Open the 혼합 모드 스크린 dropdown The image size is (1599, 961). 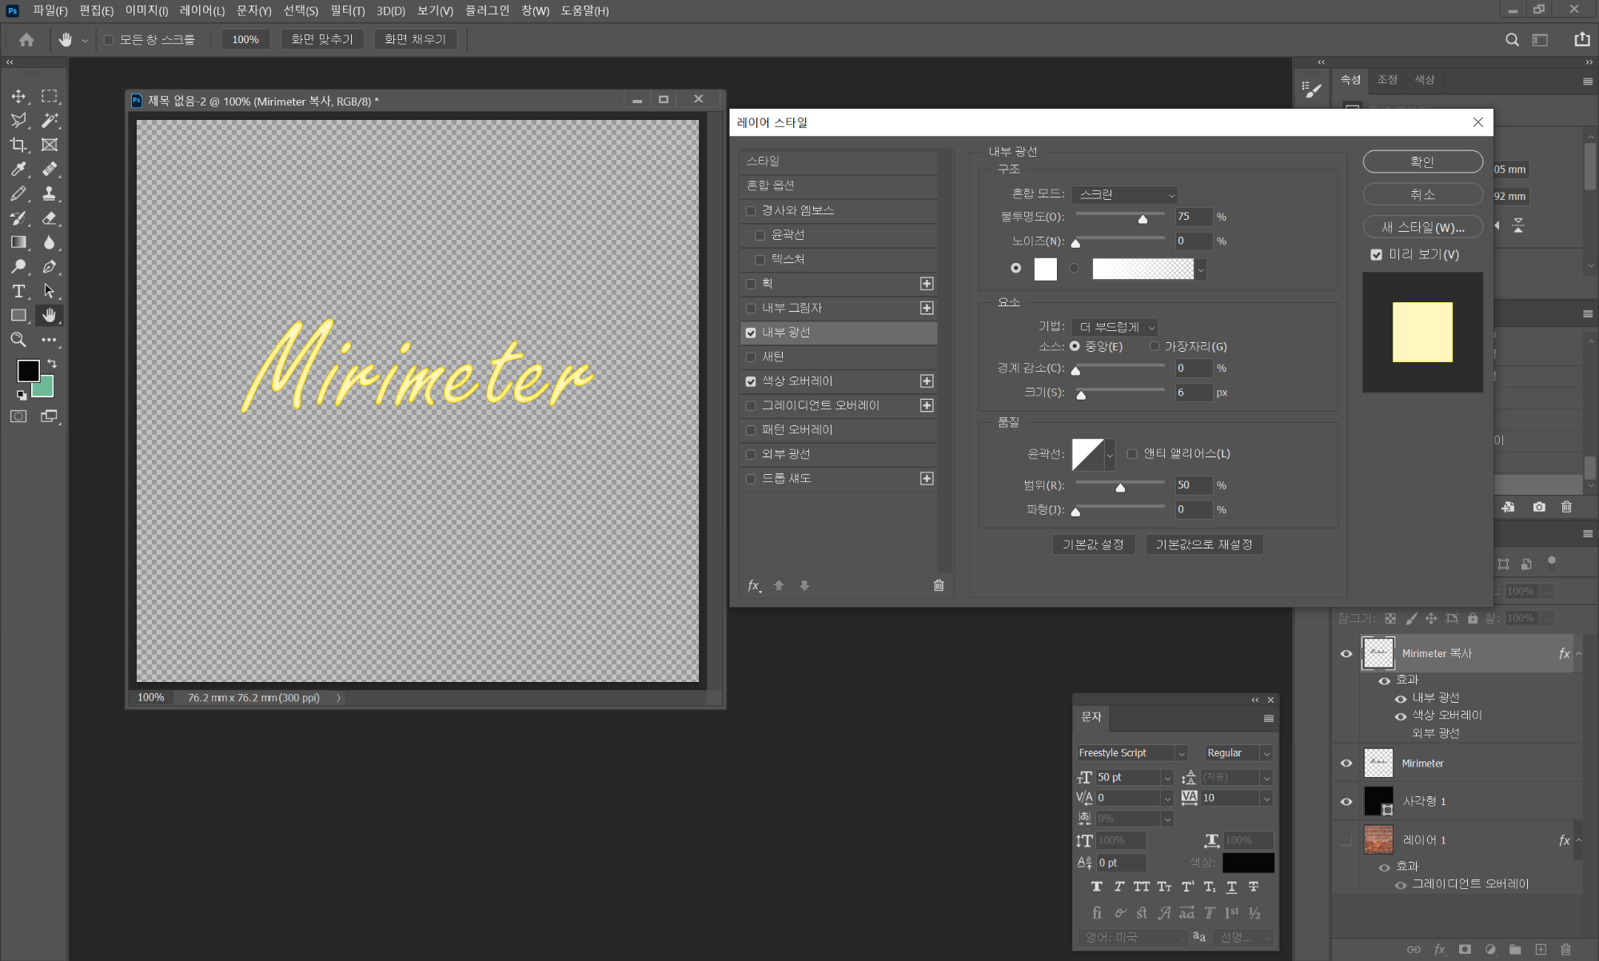click(1125, 194)
